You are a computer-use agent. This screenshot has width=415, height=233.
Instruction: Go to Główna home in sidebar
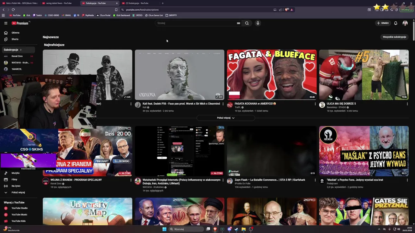(x=18, y=33)
